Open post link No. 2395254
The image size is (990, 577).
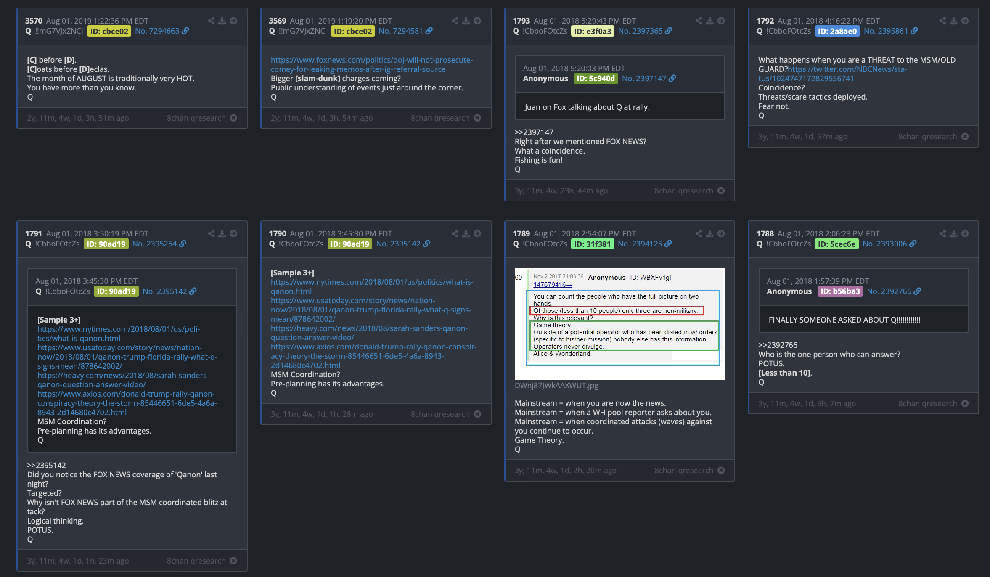click(x=159, y=244)
